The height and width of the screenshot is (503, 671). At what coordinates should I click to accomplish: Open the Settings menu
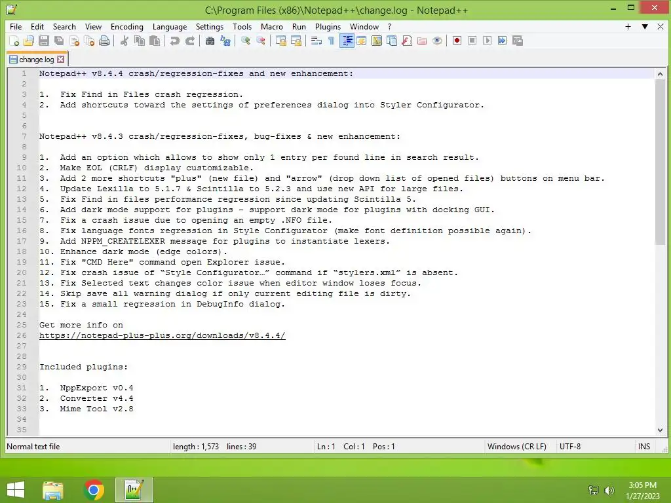(x=209, y=26)
